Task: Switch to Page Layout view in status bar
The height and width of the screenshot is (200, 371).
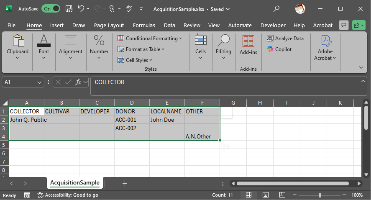Action: point(265,195)
